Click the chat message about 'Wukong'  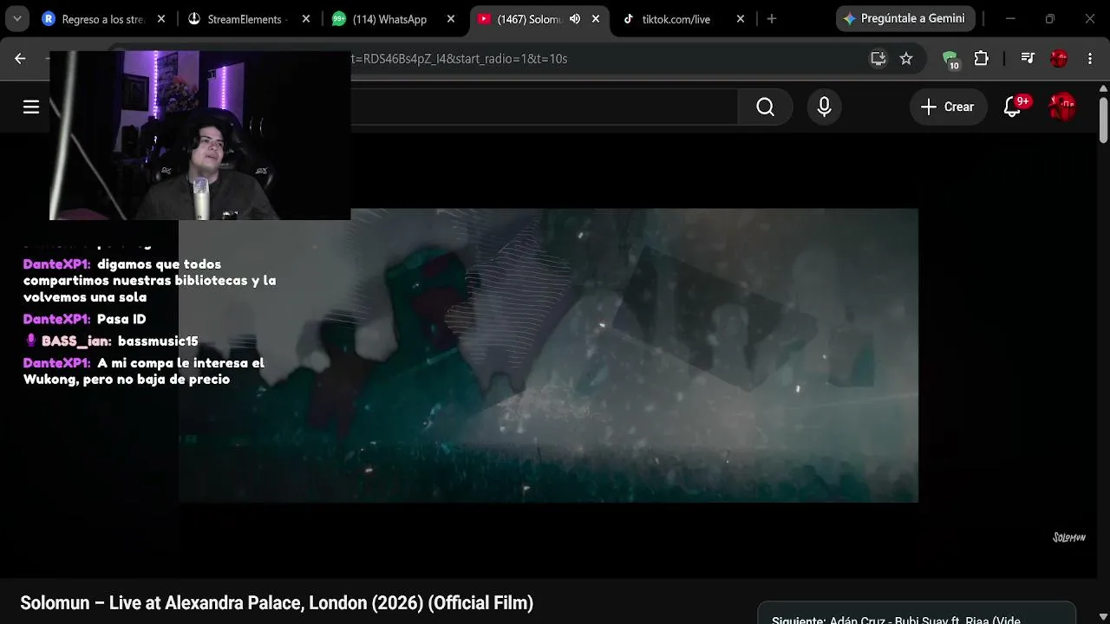pos(144,371)
